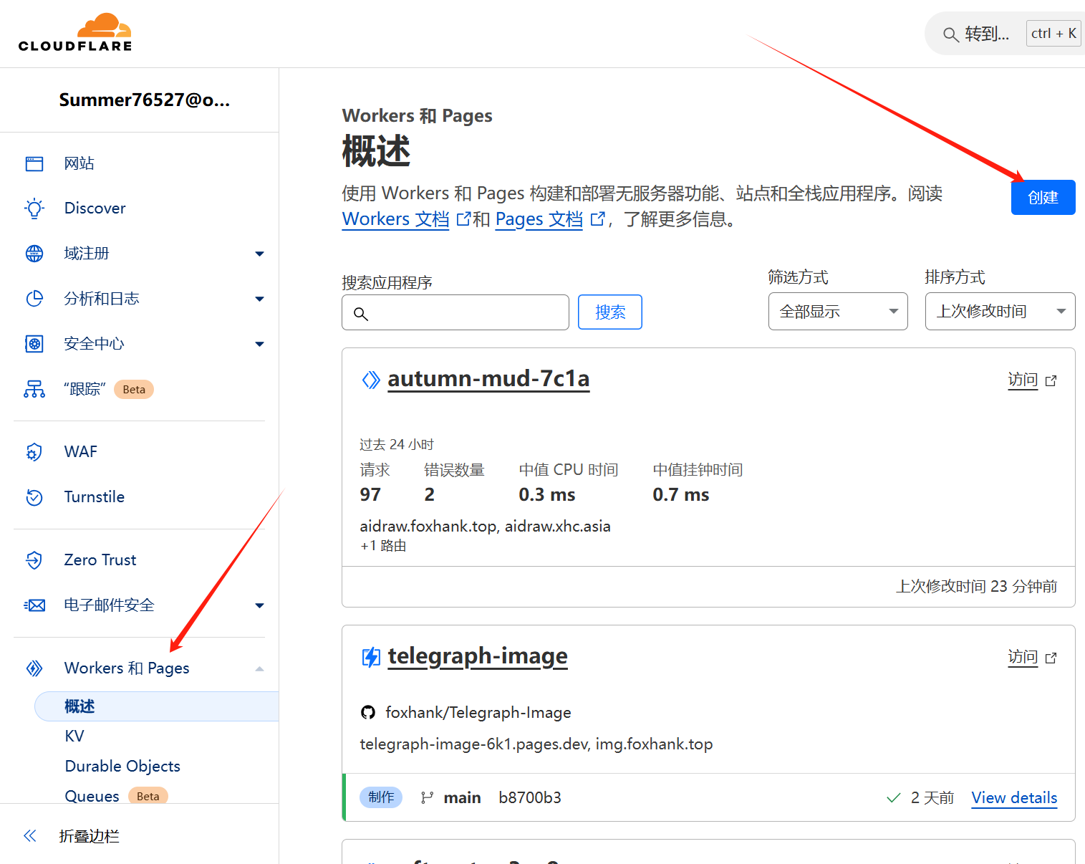Click the Zero Trust icon
Image resolution: width=1085 pixels, height=864 pixels.
(34, 560)
